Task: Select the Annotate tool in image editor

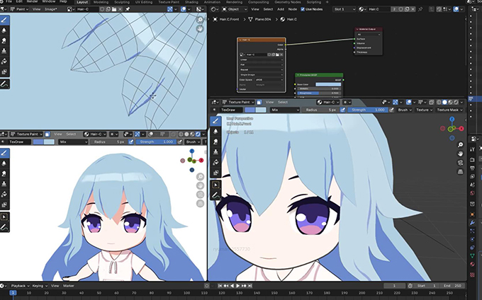Action: [x=5, y=83]
